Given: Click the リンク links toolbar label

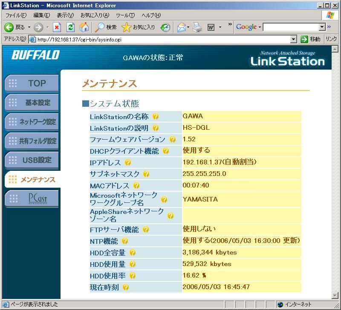Looking at the screenshot, I should coord(331,39).
